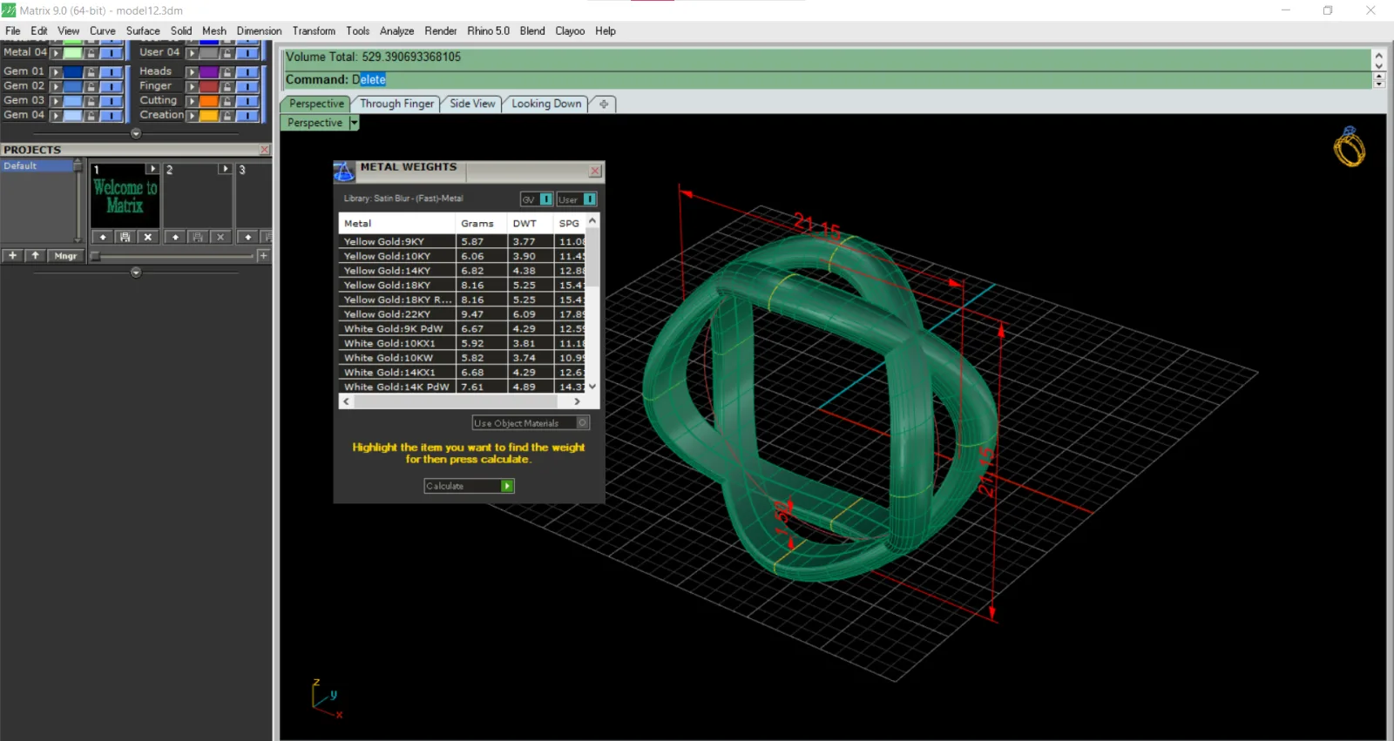Expand layers panel with round down arrow
This screenshot has height=741, width=1394.
click(x=136, y=133)
